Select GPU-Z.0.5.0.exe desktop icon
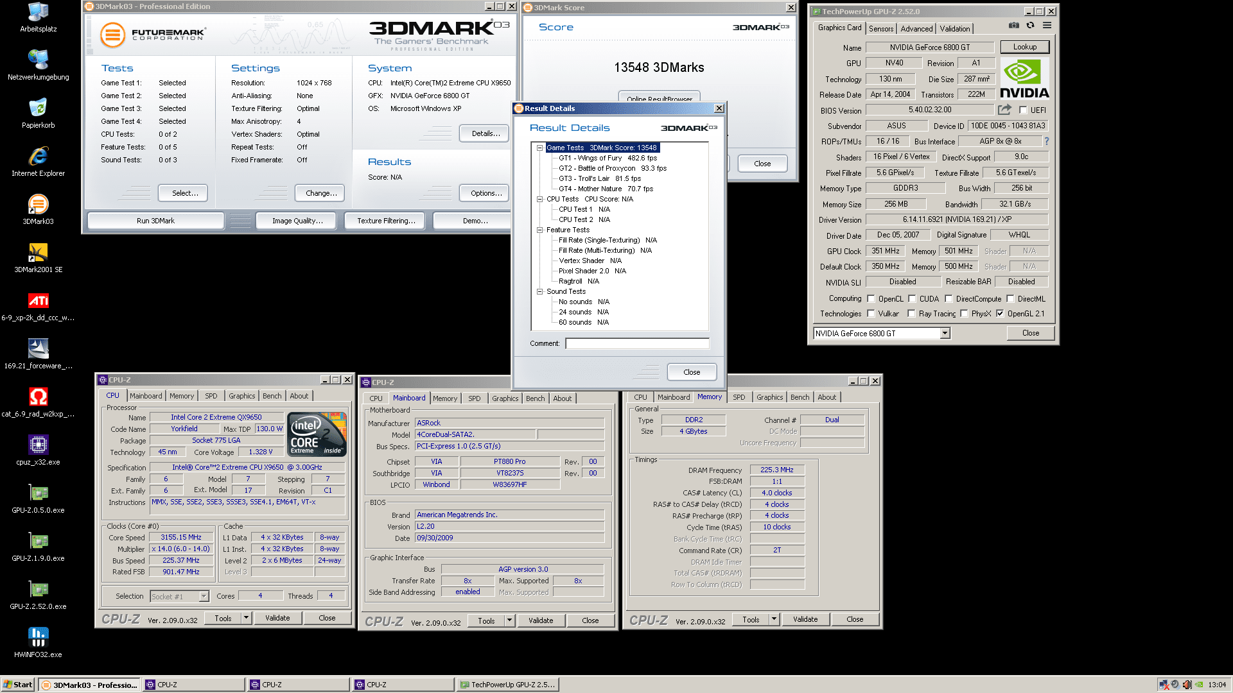Screen dimensions: 1233x693 coord(39,499)
